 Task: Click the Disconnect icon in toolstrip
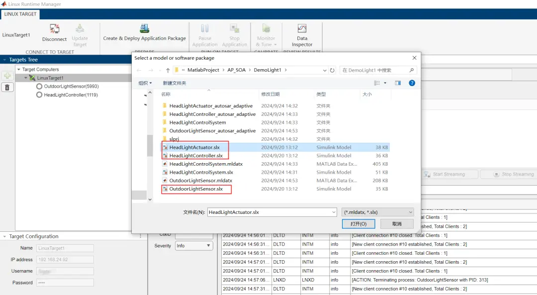click(55, 28)
